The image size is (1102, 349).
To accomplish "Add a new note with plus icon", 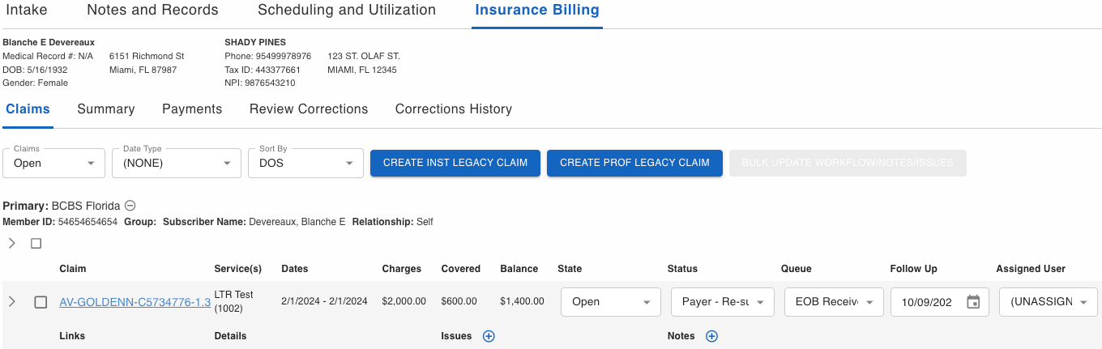I will coord(711,336).
